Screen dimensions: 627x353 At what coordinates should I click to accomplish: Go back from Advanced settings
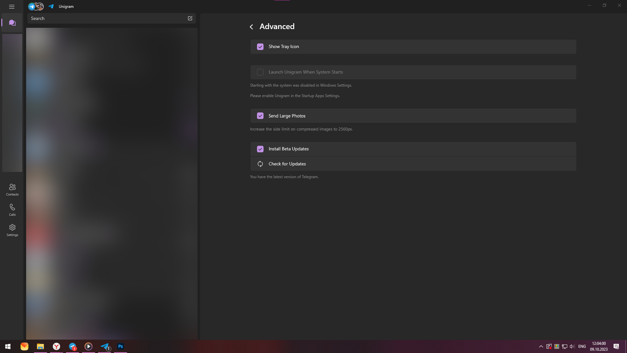(x=251, y=27)
